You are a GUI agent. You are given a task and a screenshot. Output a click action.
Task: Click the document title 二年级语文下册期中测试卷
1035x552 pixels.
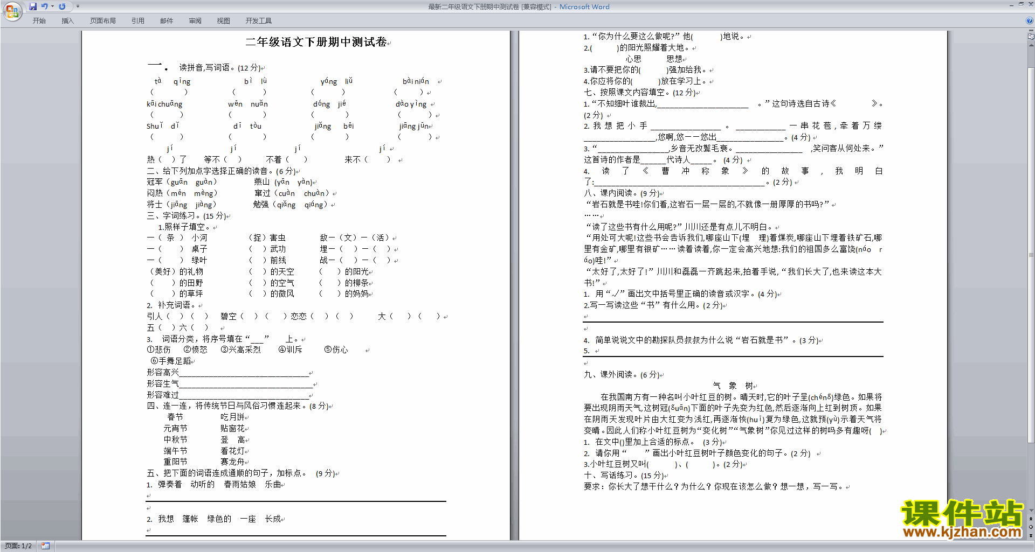click(x=316, y=42)
